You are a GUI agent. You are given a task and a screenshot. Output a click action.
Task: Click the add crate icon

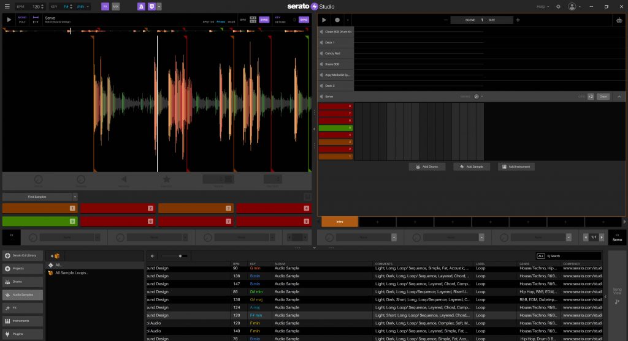tap(55, 256)
